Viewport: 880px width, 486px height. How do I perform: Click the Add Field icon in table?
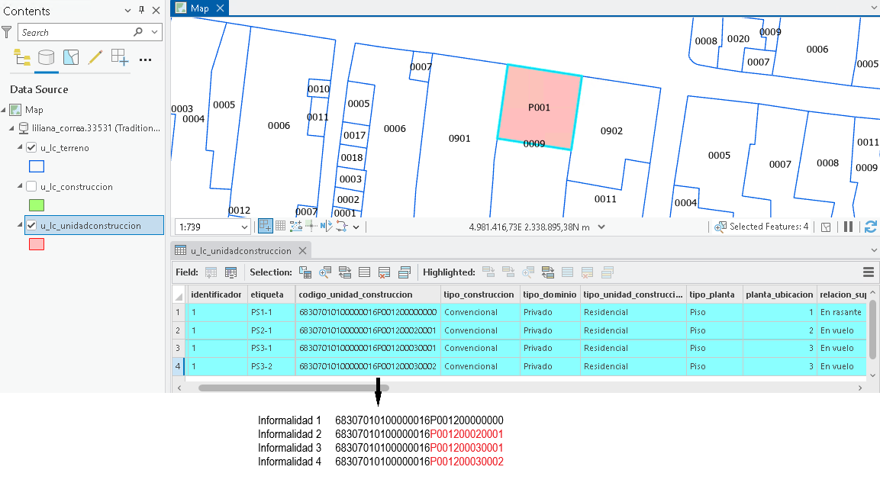coord(211,272)
